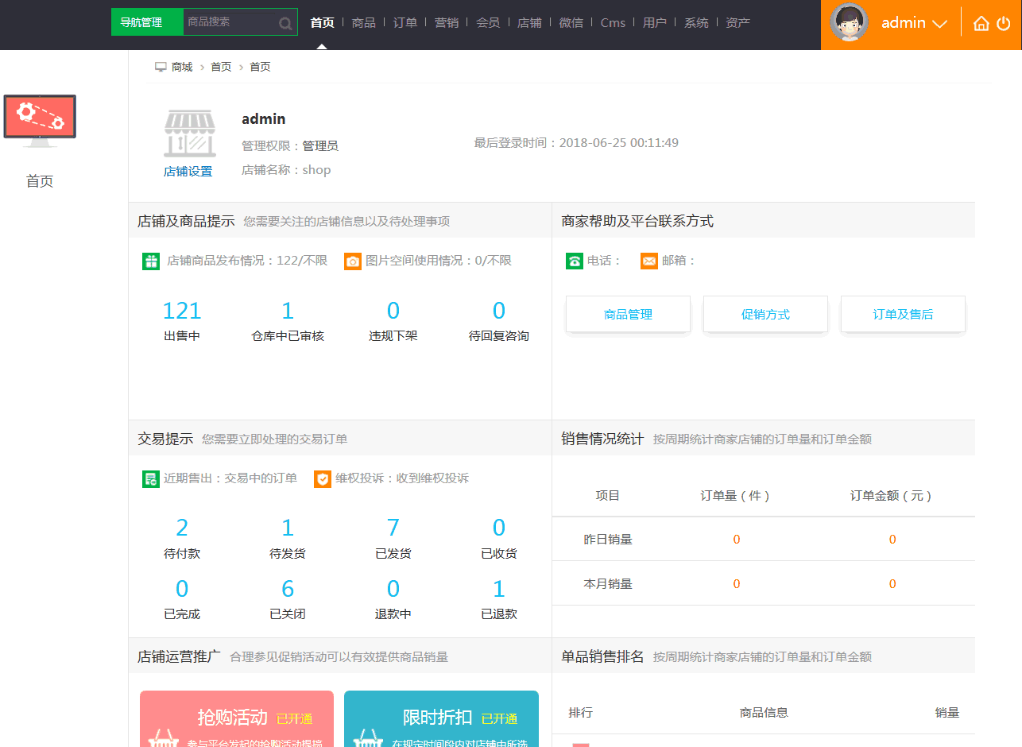Go to the 微信 menu item

tap(571, 23)
